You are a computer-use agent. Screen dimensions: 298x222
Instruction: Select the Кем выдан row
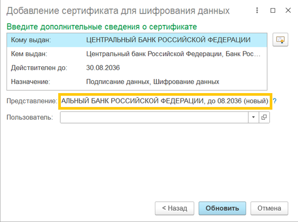click(x=137, y=54)
